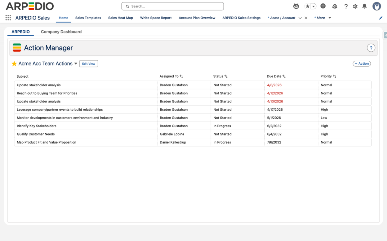Click the Action Manager striped logo icon

(17, 48)
